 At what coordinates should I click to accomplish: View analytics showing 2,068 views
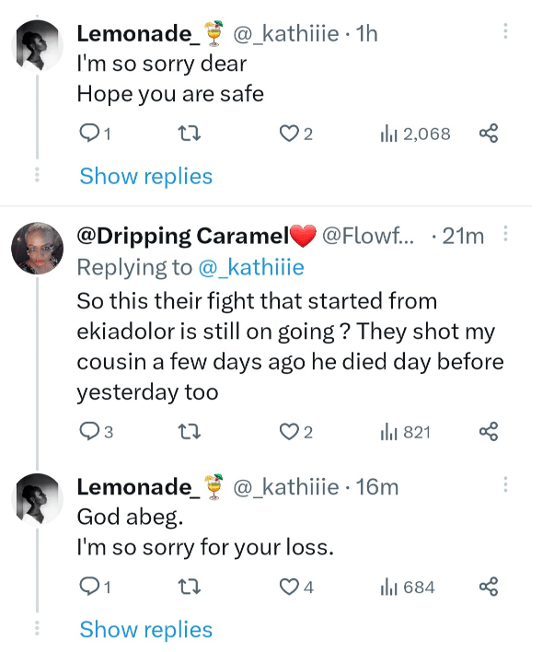[x=416, y=134]
